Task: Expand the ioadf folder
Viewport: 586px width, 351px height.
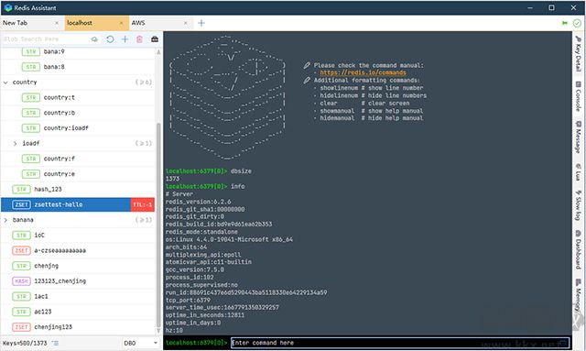Action: point(15,143)
